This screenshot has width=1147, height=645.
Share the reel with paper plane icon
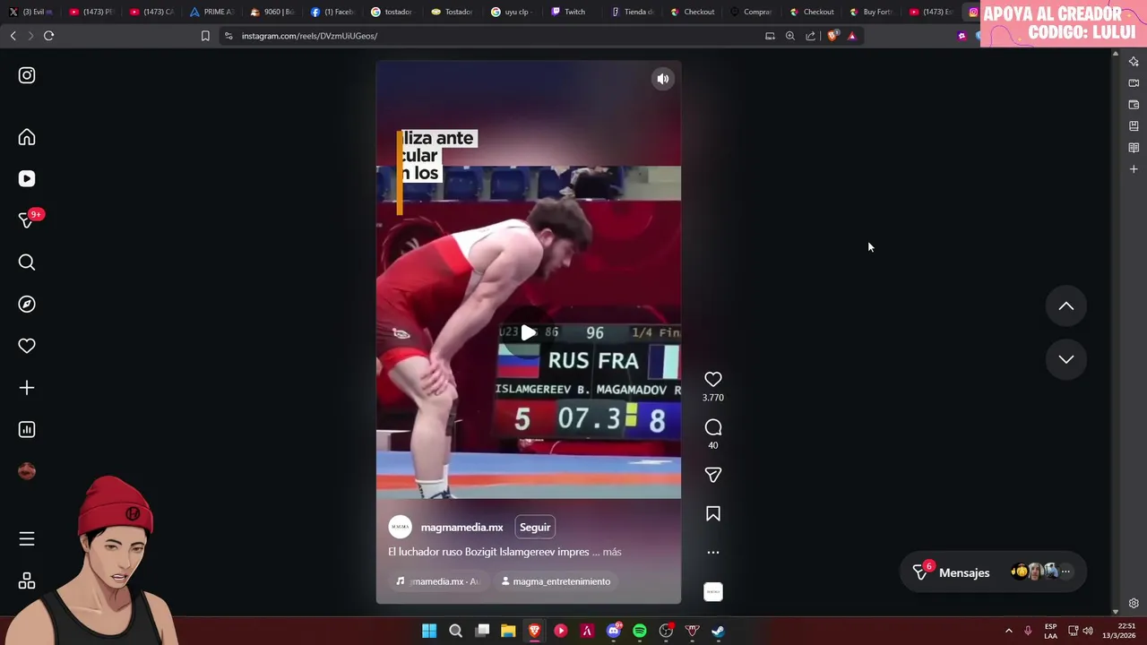click(713, 475)
